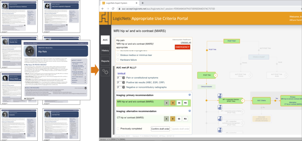Expand HP suspected infection node arrow
The image size is (302, 141).
243,100
